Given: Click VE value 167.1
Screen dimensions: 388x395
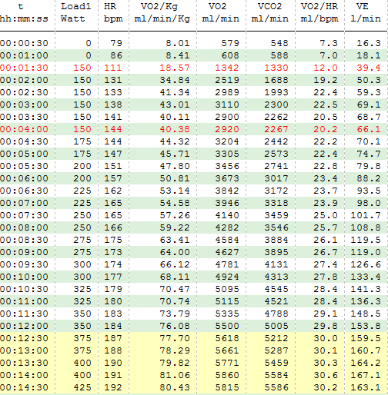Looking at the screenshot, I should click(x=366, y=375).
